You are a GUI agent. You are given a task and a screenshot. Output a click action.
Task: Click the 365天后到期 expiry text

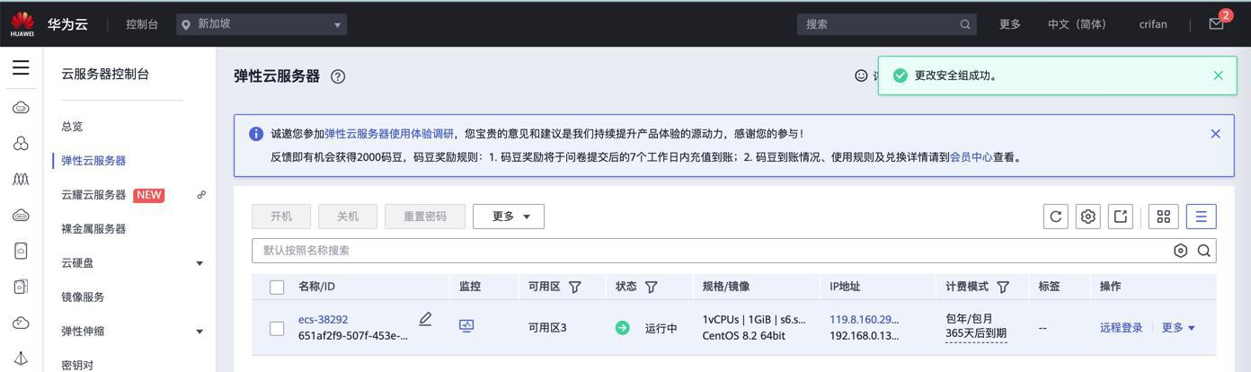tap(976, 334)
